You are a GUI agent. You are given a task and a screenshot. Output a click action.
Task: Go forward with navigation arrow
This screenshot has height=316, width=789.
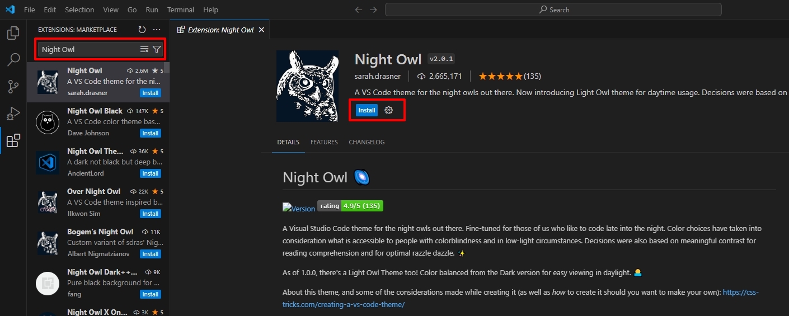point(373,10)
